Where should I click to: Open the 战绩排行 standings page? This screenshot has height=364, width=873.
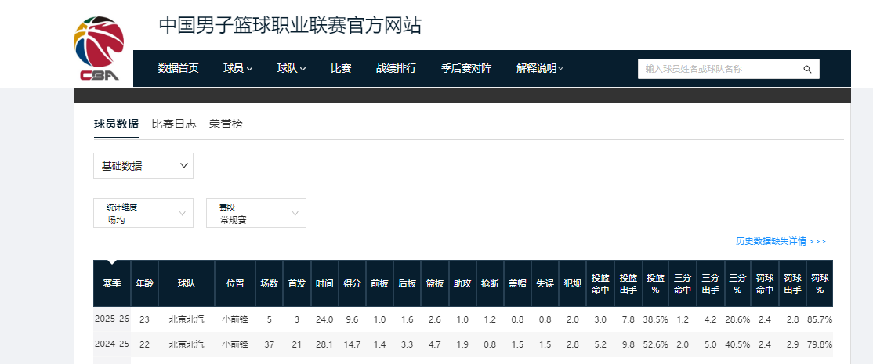[396, 68]
